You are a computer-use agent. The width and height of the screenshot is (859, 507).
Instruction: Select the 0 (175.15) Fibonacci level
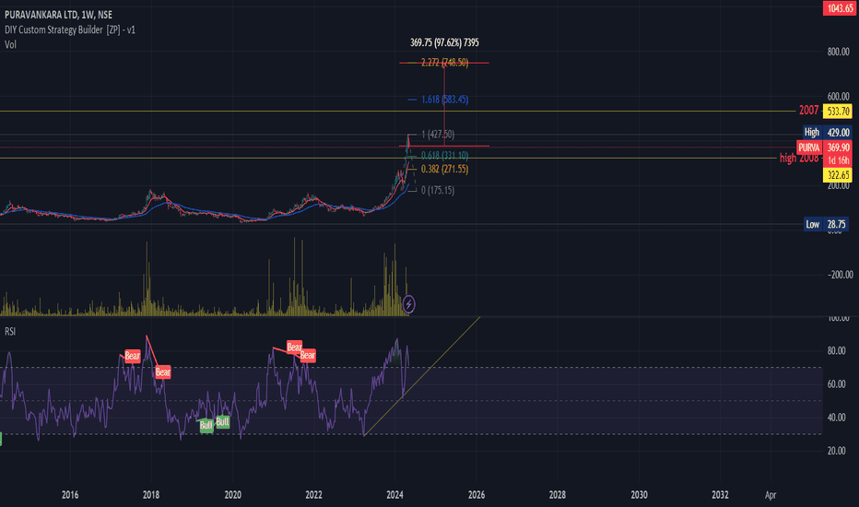pyautogui.click(x=437, y=190)
